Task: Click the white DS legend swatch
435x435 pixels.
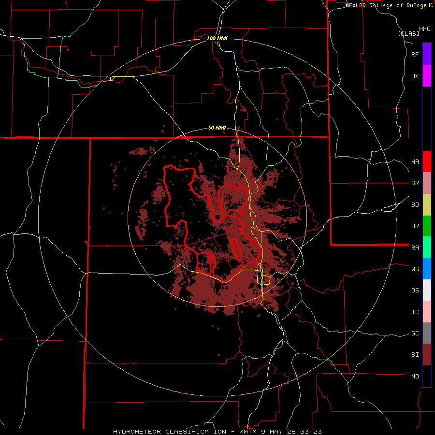Action: click(427, 290)
